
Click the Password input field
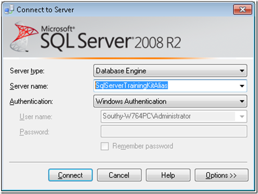[174, 131]
